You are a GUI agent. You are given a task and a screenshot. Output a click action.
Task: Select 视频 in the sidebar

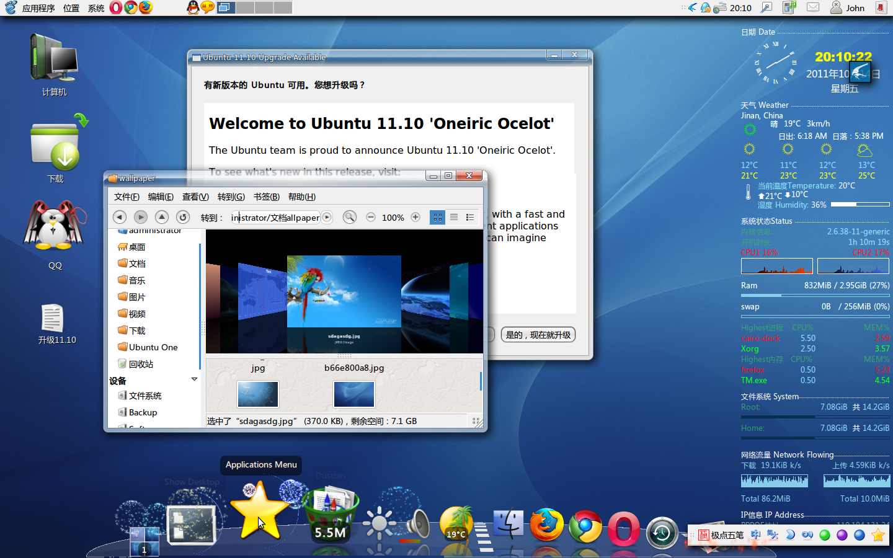131,314
